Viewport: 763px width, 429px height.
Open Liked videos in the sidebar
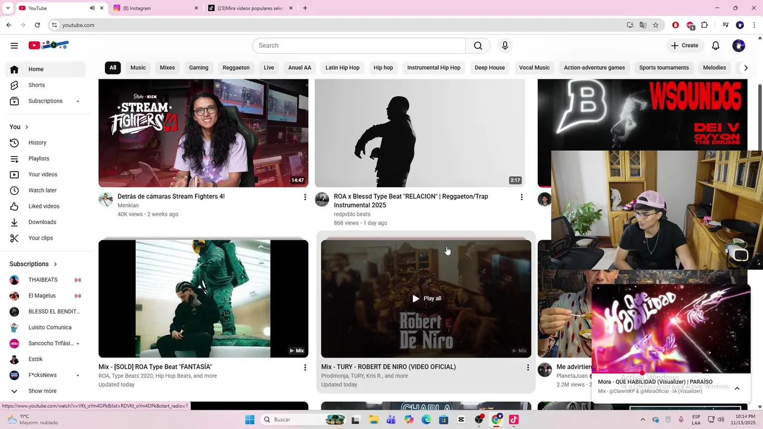[x=45, y=206]
